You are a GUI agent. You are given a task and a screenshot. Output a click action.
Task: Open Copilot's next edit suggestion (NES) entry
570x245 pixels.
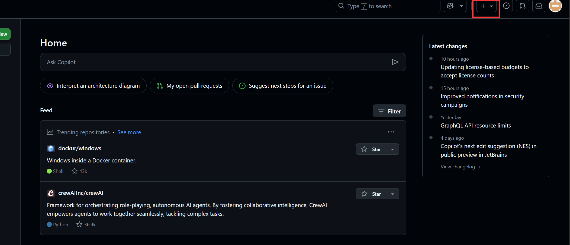[x=488, y=151]
